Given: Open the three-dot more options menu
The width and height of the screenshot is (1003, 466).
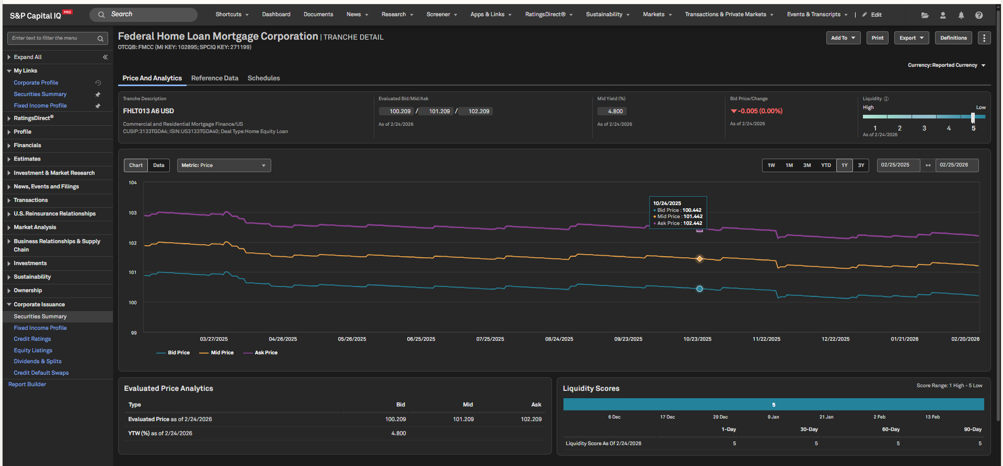Looking at the screenshot, I should [x=984, y=38].
